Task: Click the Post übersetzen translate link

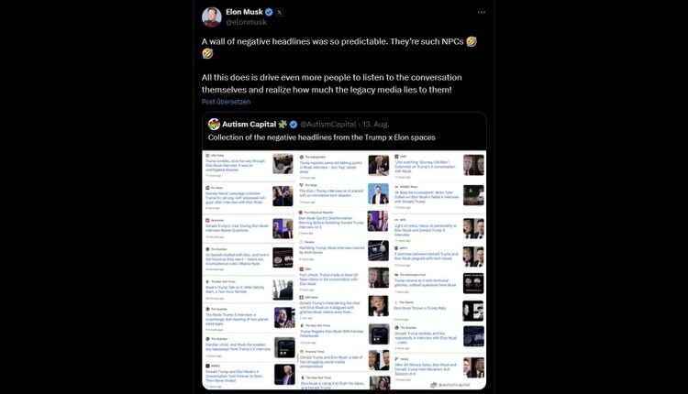Action: pyautogui.click(x=226, y=102)
